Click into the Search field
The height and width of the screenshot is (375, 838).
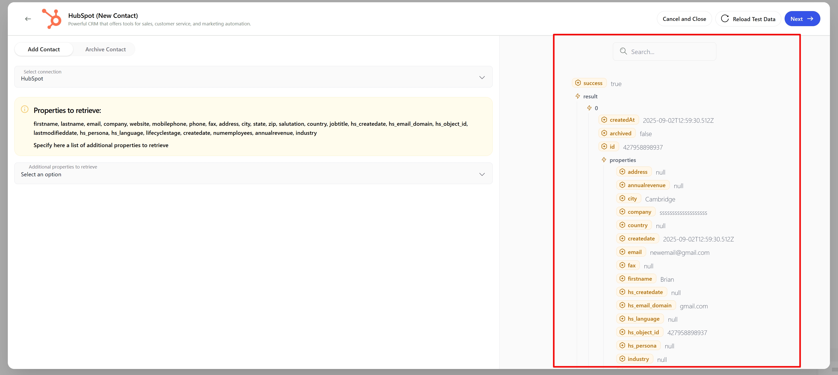click(x=670, y=52)
